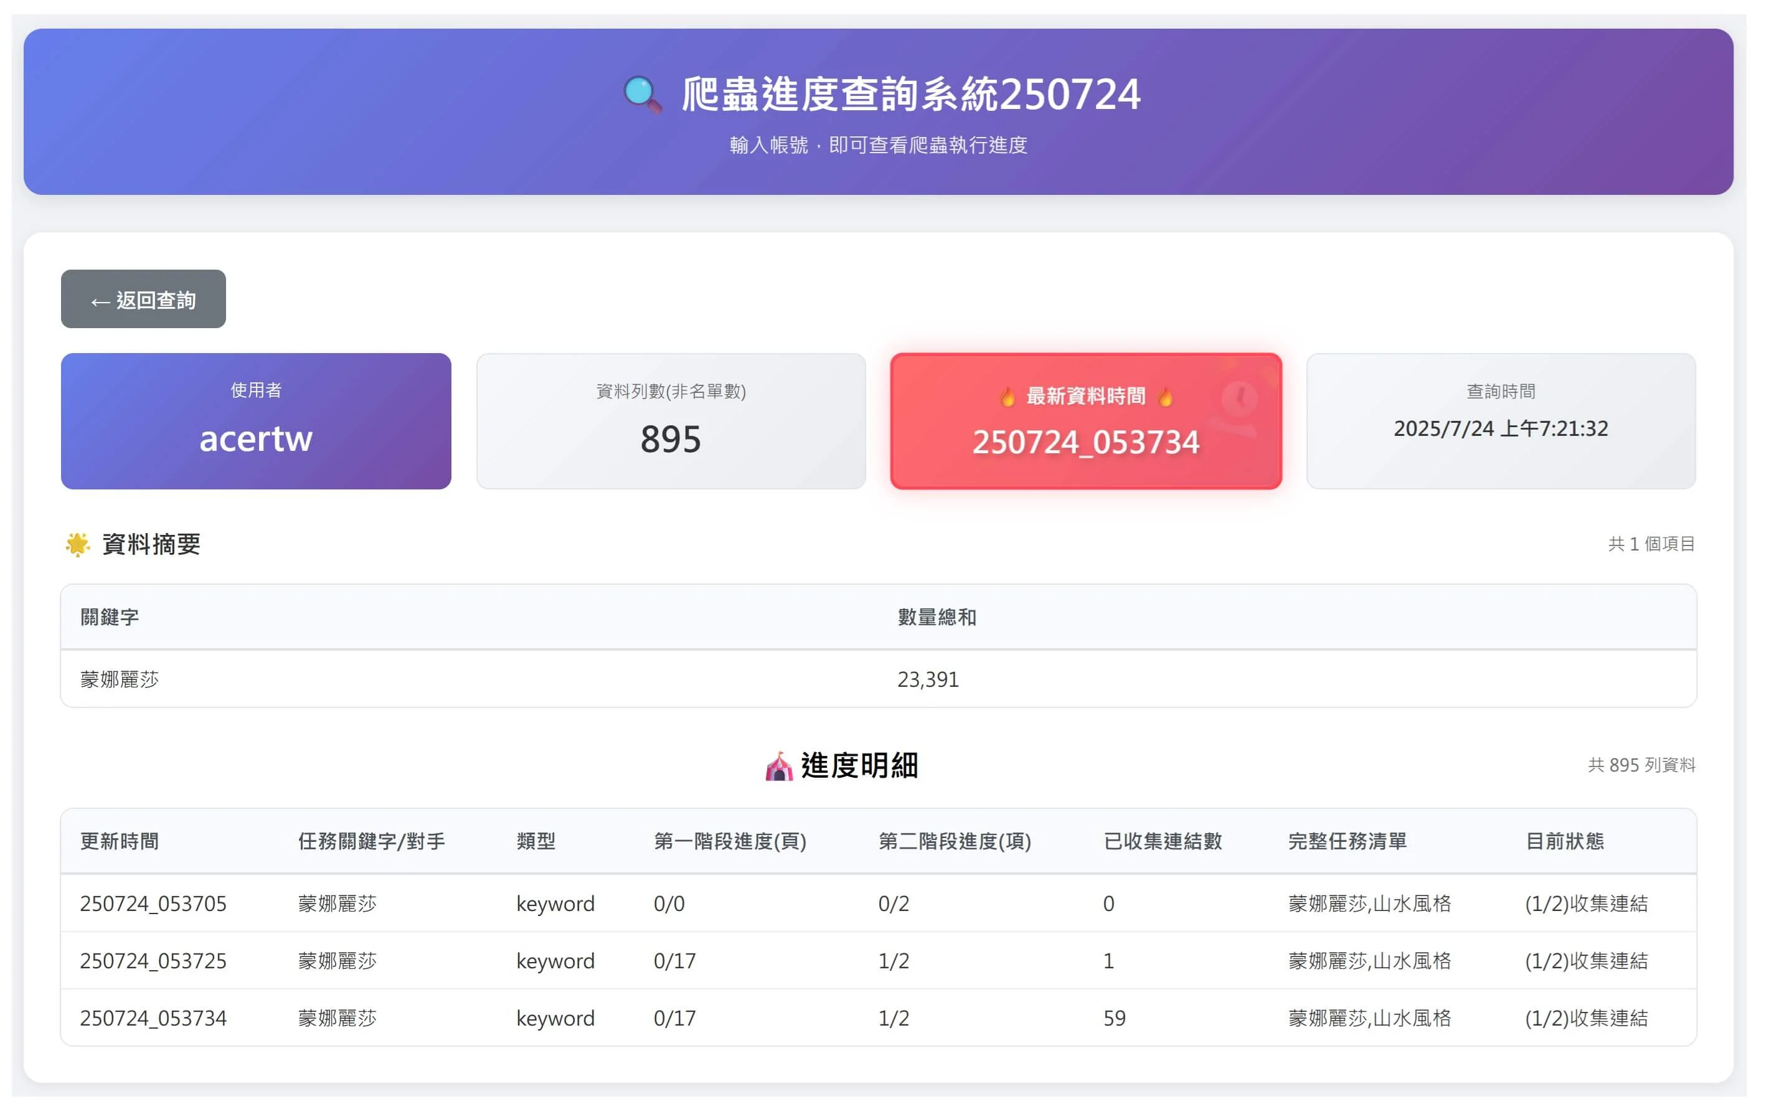Select the row timestamp 250724_053725
The height and width of the screenshot is (1114, 1779).
click(153, 961)
